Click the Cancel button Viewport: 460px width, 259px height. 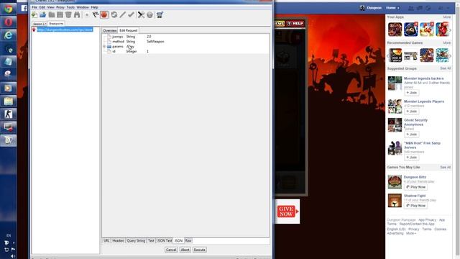pos(171,250)
